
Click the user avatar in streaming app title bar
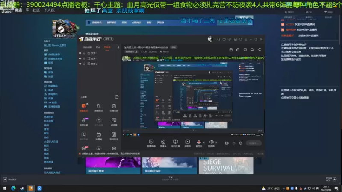click(x=210, y=39)
